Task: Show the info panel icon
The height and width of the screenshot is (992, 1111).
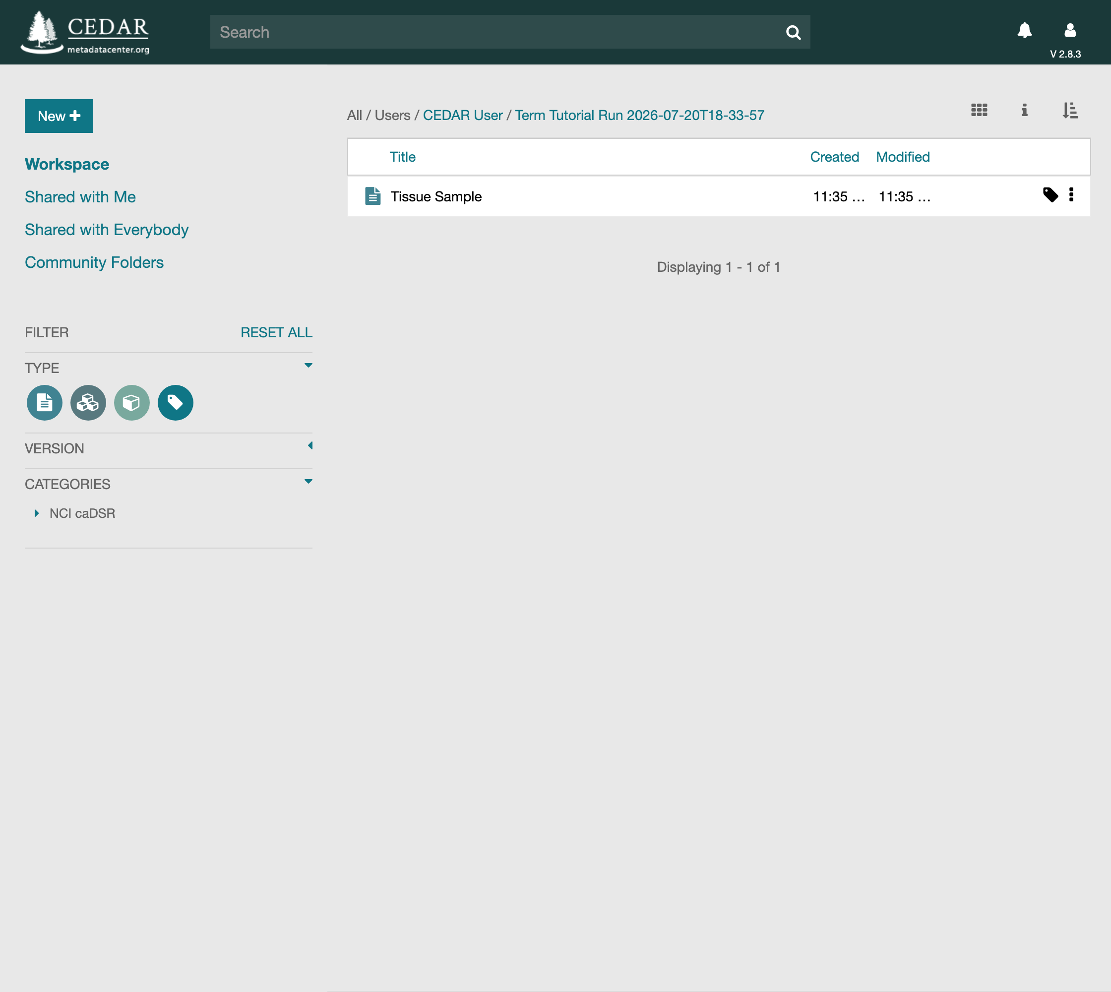Action: click(x=1024, y=111)
